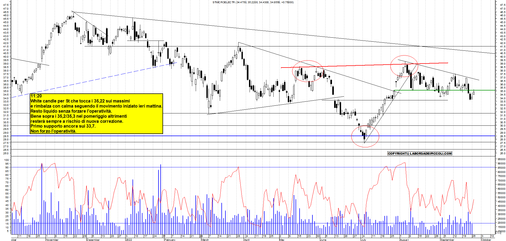Click the red circle around the August peak
Viewport: 506px width, 241px height.
coord(404,66)
